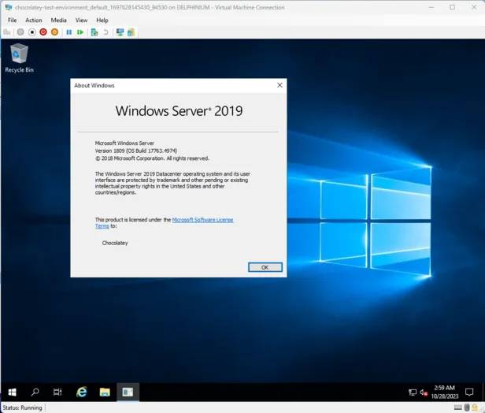Click the server-and-folder icon ending the toolbar
The image size is (485, 413).
[x=131, y=32]
